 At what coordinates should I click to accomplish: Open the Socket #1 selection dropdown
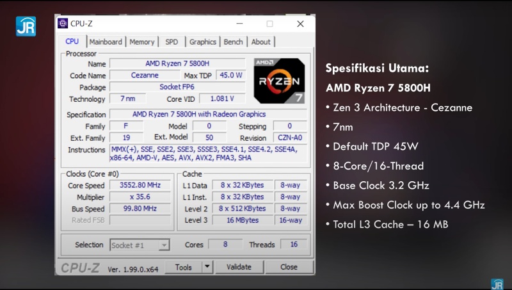coord(140,245)
